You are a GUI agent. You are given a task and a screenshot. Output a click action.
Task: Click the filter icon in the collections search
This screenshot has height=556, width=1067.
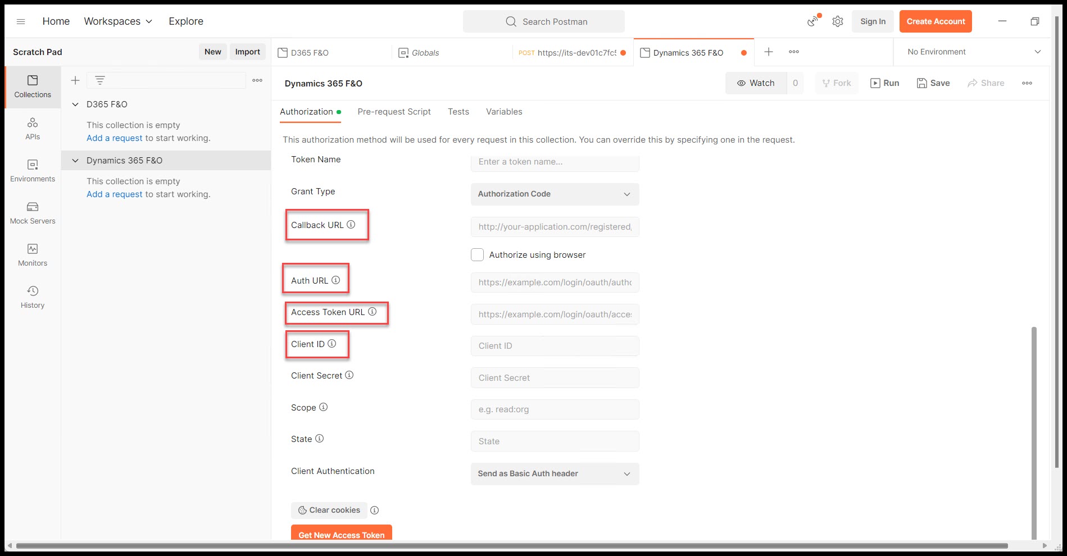(100, 80)
